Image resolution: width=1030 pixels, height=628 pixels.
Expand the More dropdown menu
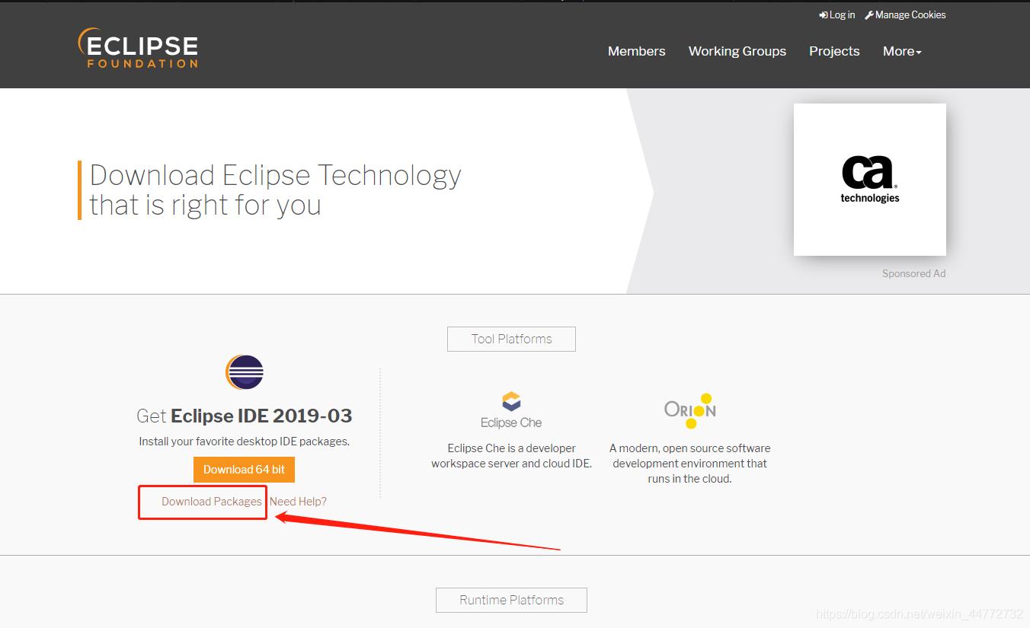click(902, 51)
